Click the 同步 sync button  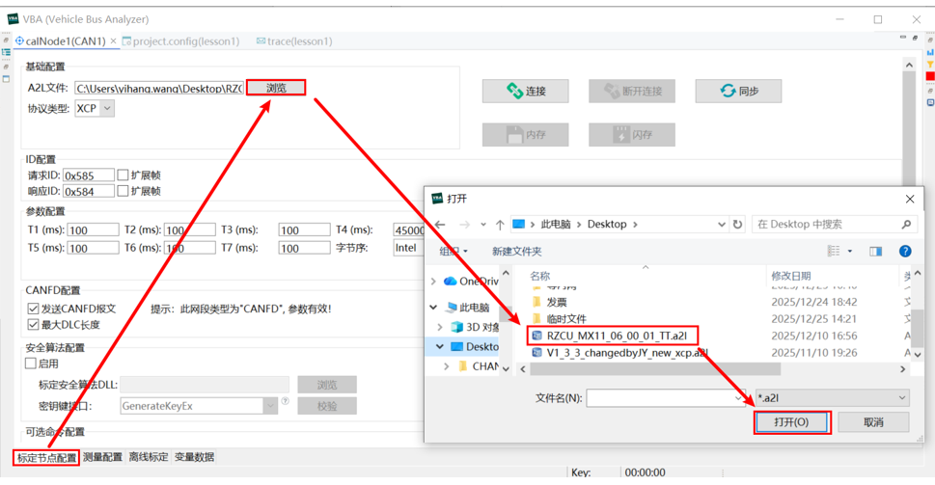pos(738,91)
